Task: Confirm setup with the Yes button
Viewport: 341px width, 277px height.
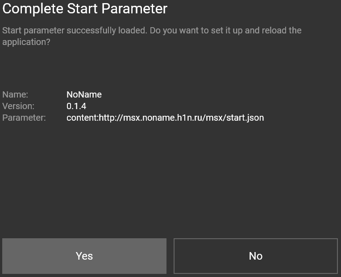Action: pos(84,256)
